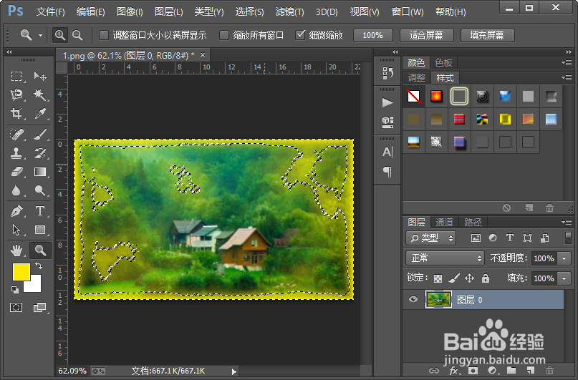578x380 pixels.
Task: Toggle pixel layer filter
Action: click(x=476, y=238)
